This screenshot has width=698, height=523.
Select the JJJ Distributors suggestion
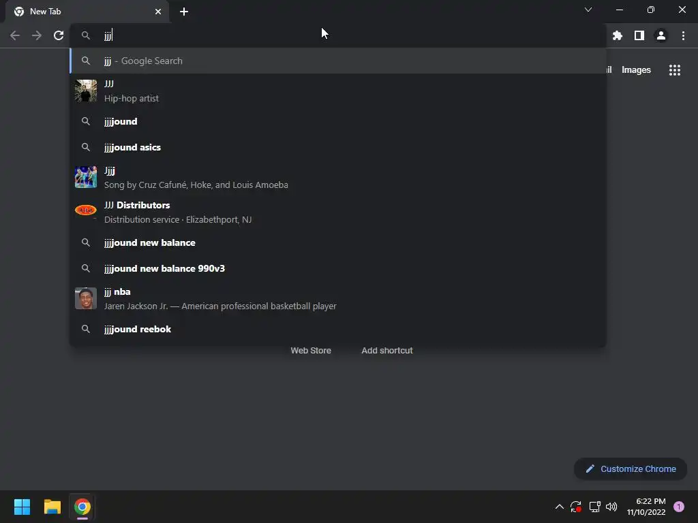pyautogui.click(x=338, y=212)
